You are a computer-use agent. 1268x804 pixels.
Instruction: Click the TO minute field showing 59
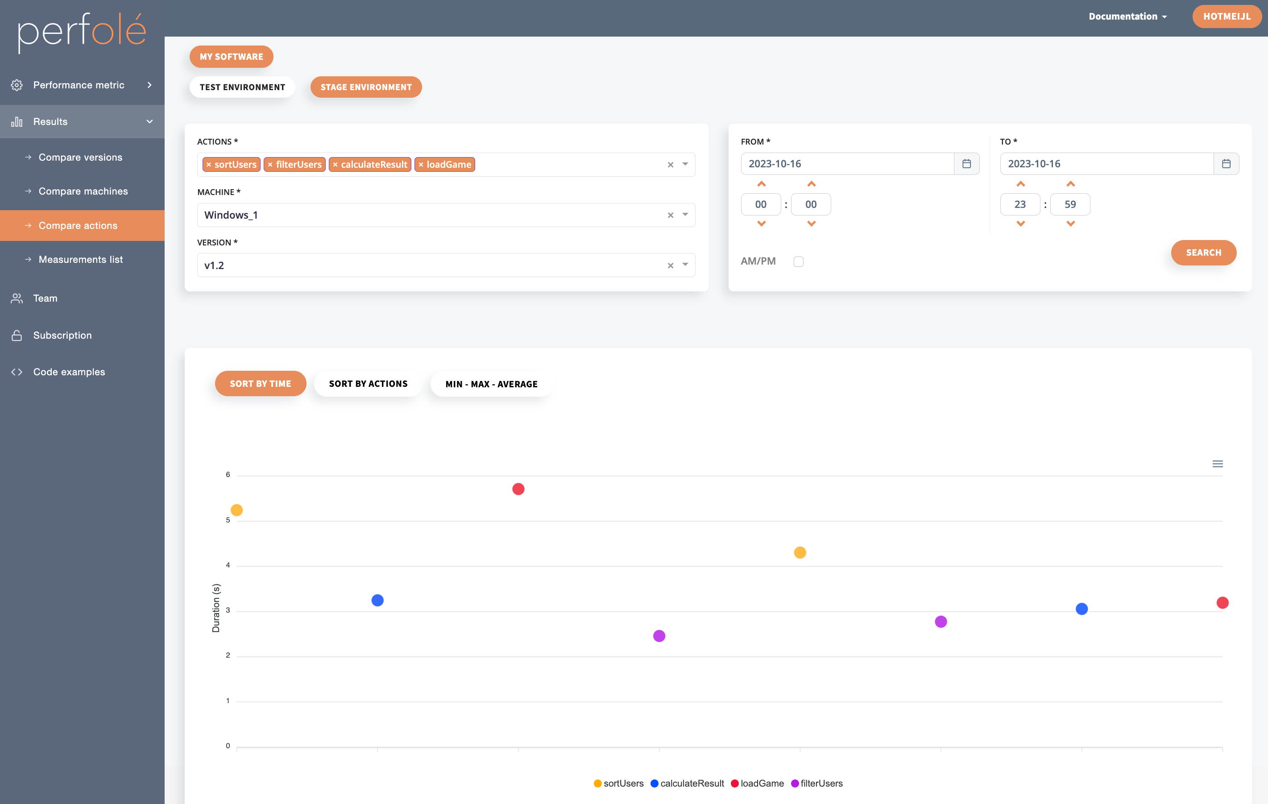[x=1070, y=204]
